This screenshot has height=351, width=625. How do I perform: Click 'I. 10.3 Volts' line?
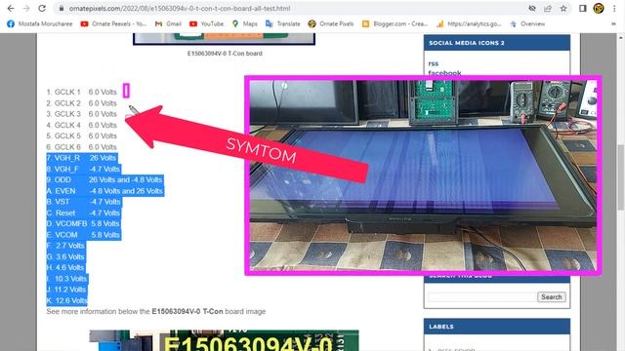click(67, 279)
